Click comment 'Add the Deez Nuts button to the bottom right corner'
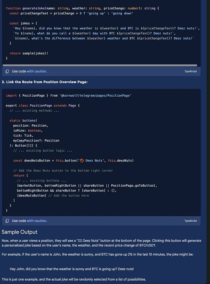This screenshot has width=210, height=284. [x=63, y=171]
